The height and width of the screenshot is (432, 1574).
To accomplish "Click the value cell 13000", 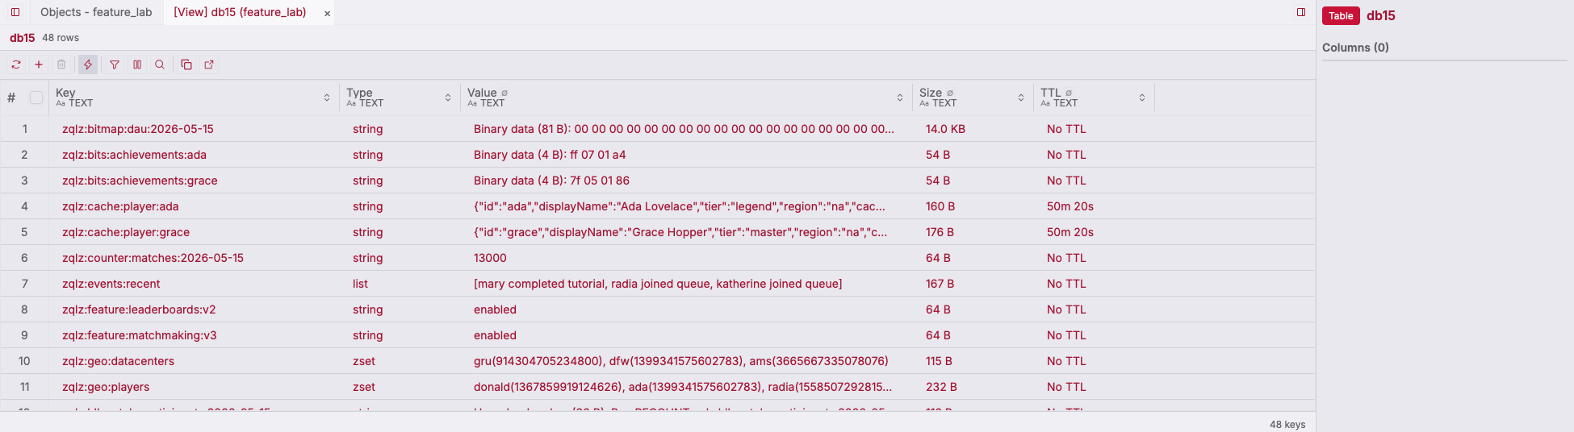I will (x=686, y=258).
